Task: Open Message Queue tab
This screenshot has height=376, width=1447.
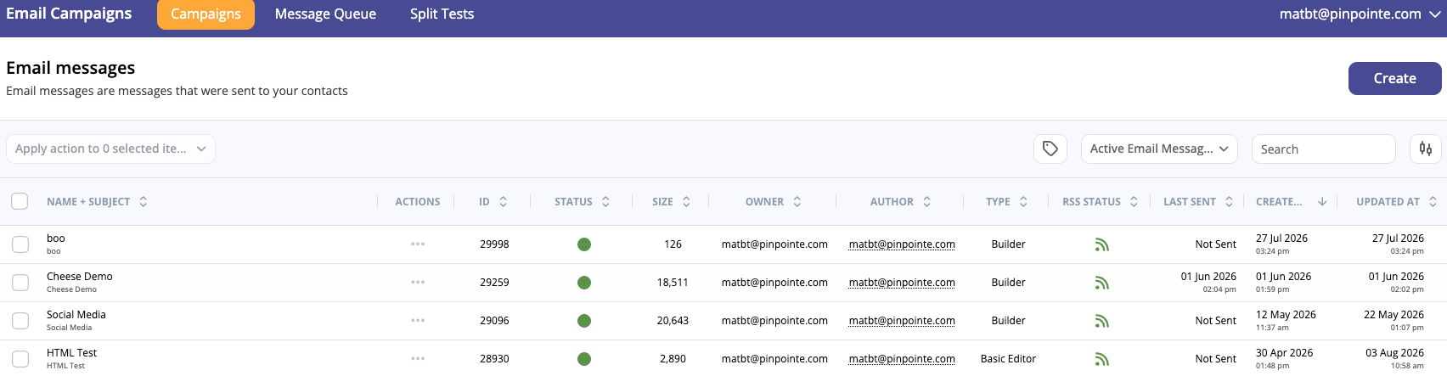Action: pyautogui.click(x=325, y=14)
